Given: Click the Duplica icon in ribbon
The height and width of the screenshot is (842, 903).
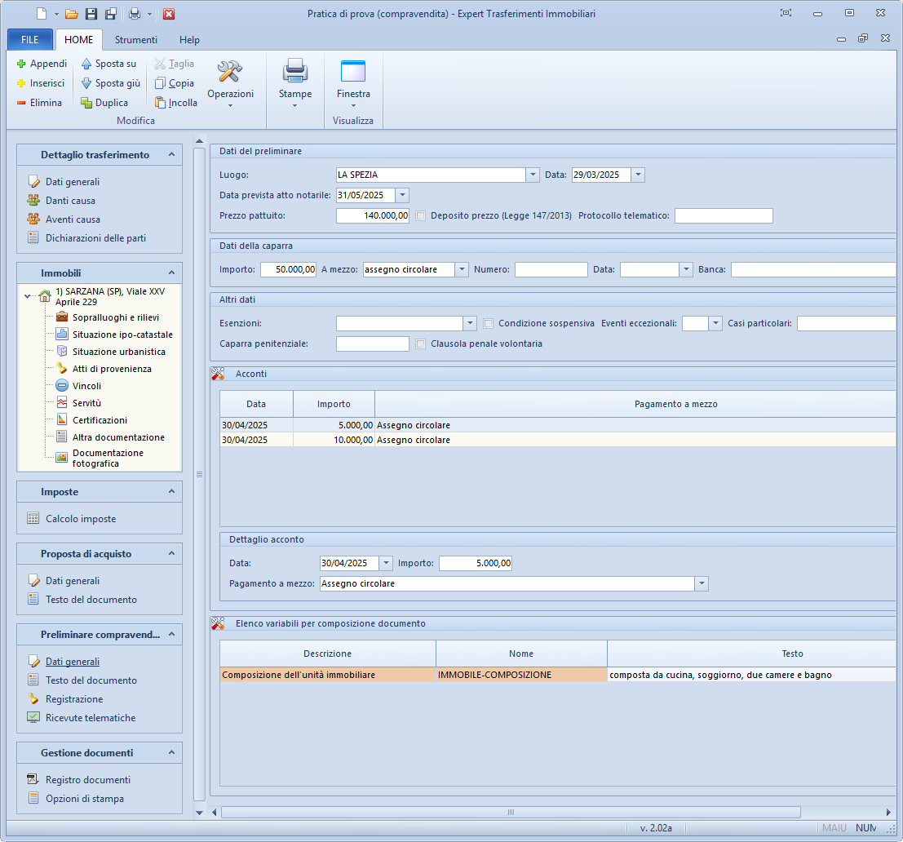Looking at the screenshot, I should click(x=86, y=103).
